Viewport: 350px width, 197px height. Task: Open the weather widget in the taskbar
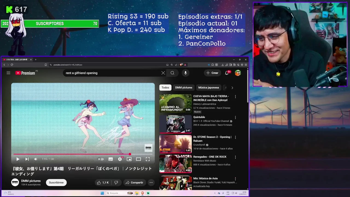tap(10, 193)
